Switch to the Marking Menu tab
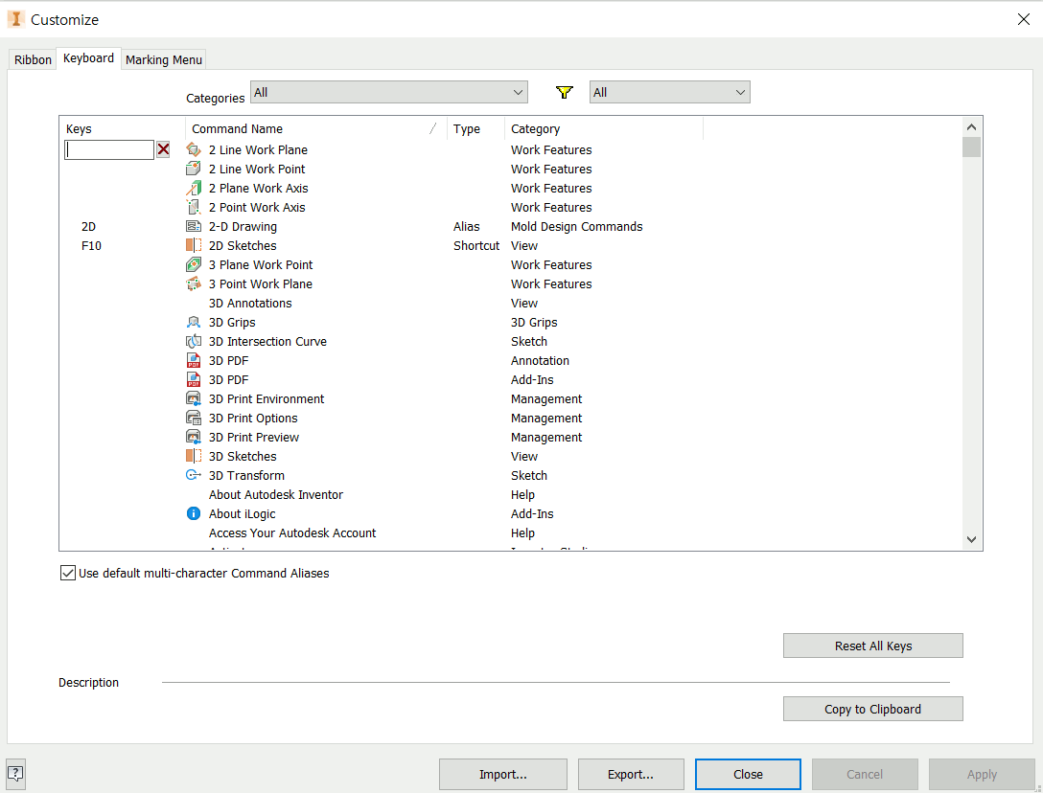1043x793 pixels. (x=164, y=59)
